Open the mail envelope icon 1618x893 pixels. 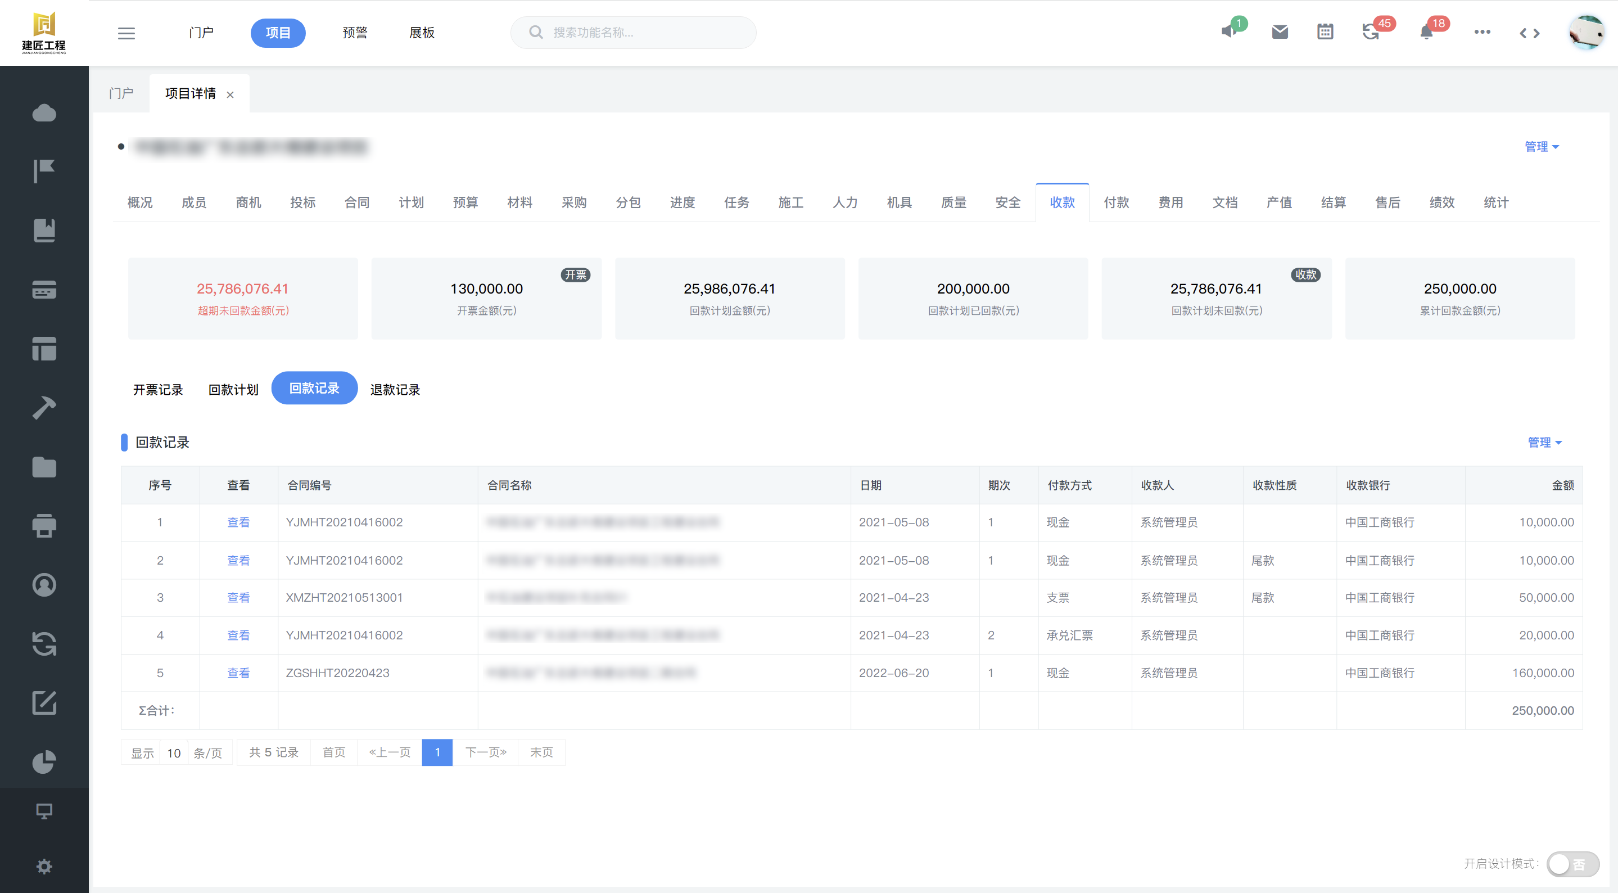(1280, 31)
